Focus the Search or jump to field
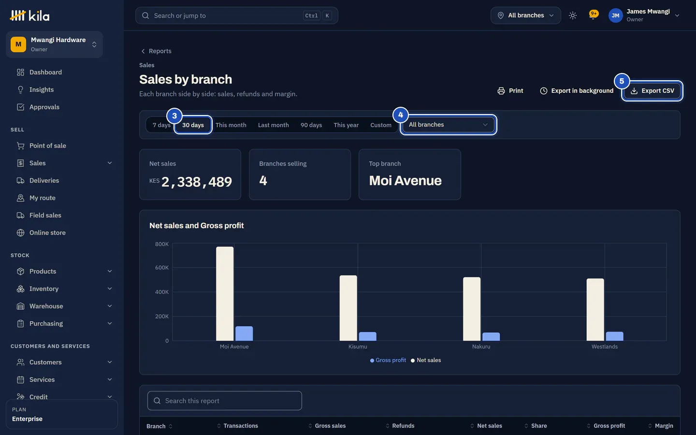This screenshot has width=696, height=435. click(237, 15)
